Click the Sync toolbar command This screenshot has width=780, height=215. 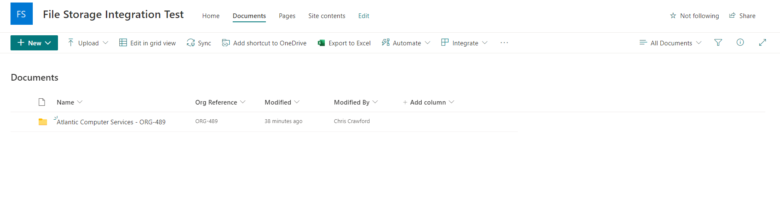pos(199,43)
